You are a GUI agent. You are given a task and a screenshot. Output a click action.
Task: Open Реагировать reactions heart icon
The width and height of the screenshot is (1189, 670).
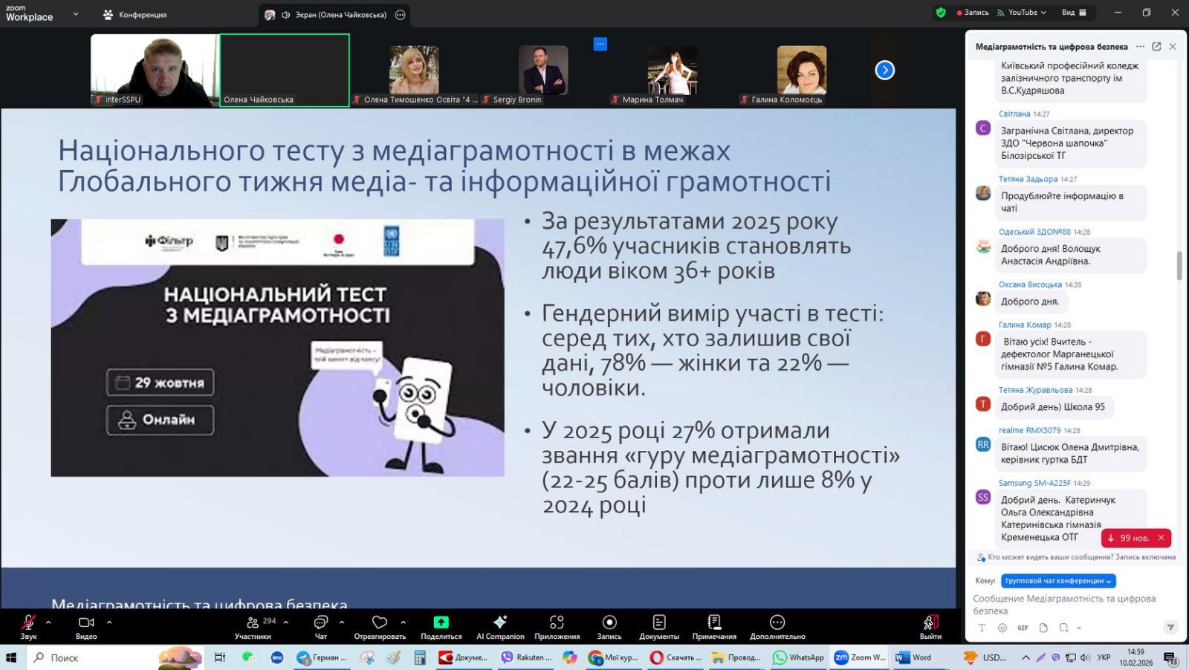pyautogui.click(x=380, y=622)
